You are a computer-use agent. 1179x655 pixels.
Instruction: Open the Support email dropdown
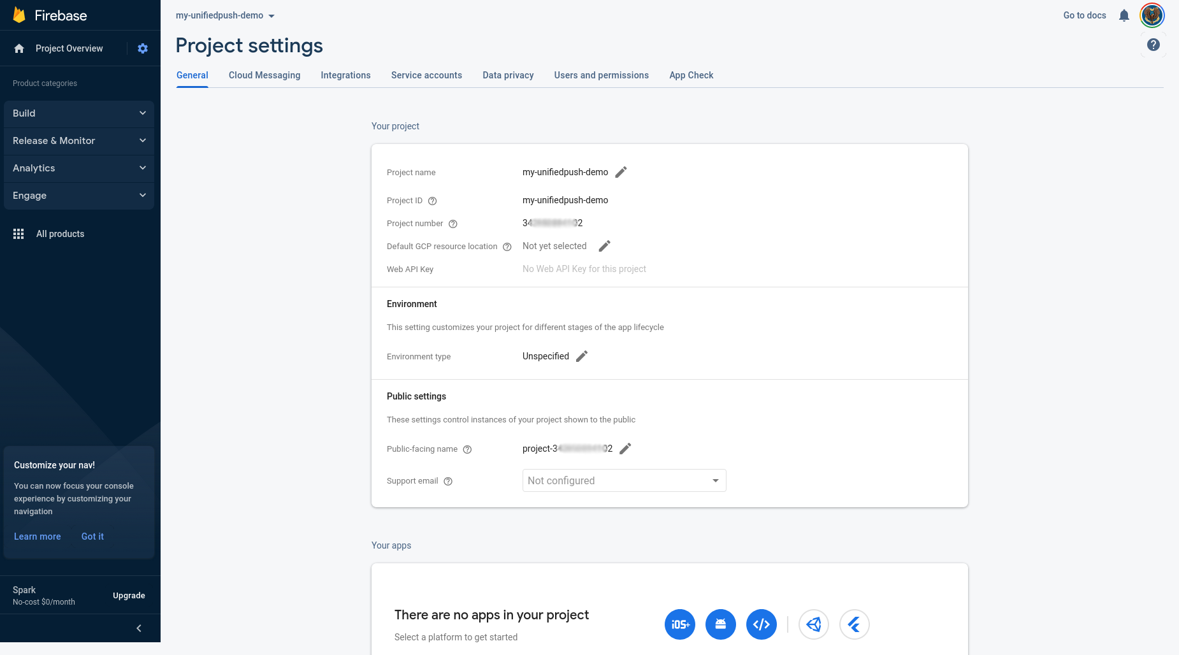[x=625, y=480]
